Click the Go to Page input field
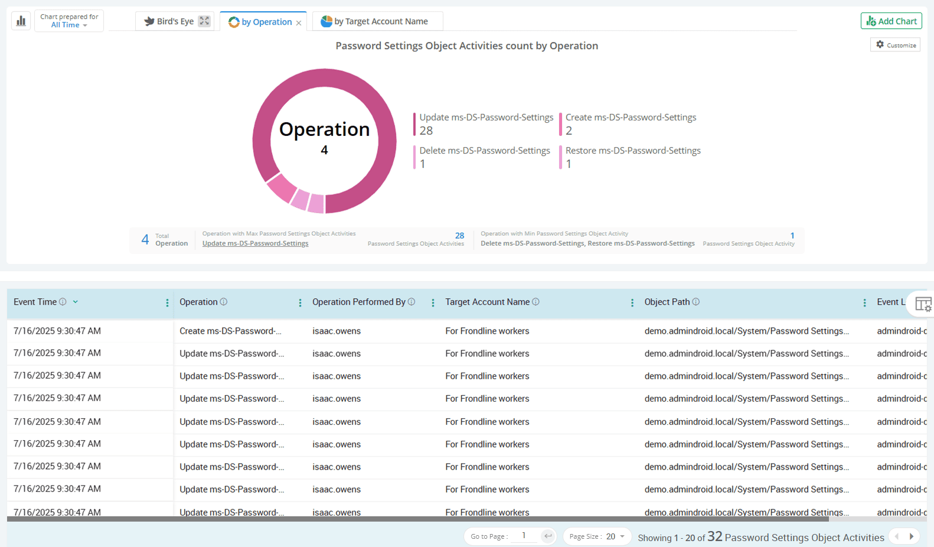 tap(524, 536)
